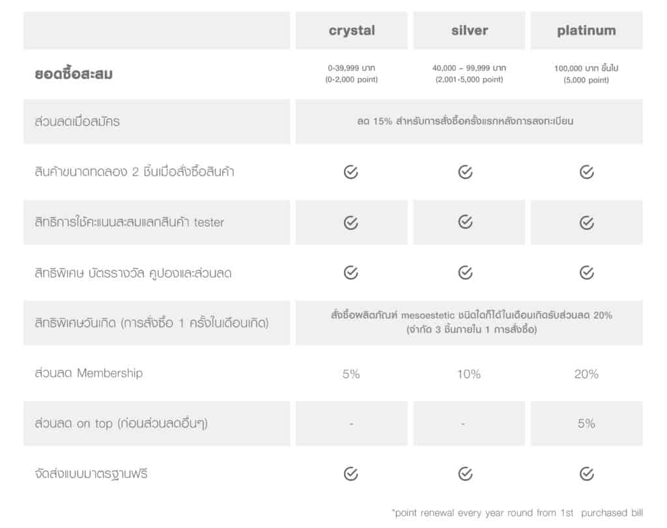Click the point renewal footnote text

click(x=517, y=513)
